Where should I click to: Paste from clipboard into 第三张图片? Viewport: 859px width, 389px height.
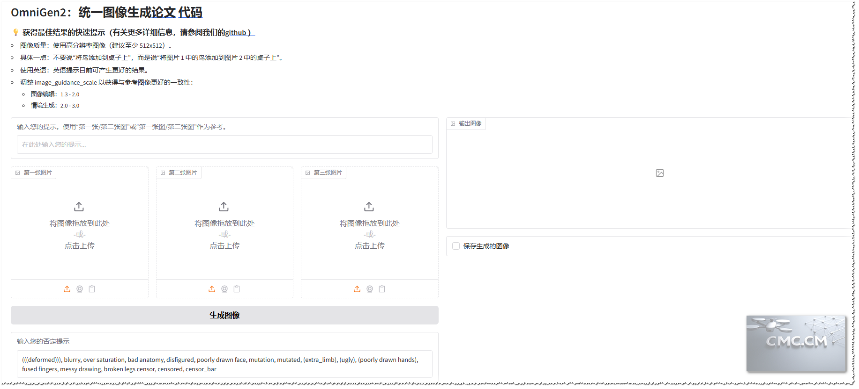[382, 289]
